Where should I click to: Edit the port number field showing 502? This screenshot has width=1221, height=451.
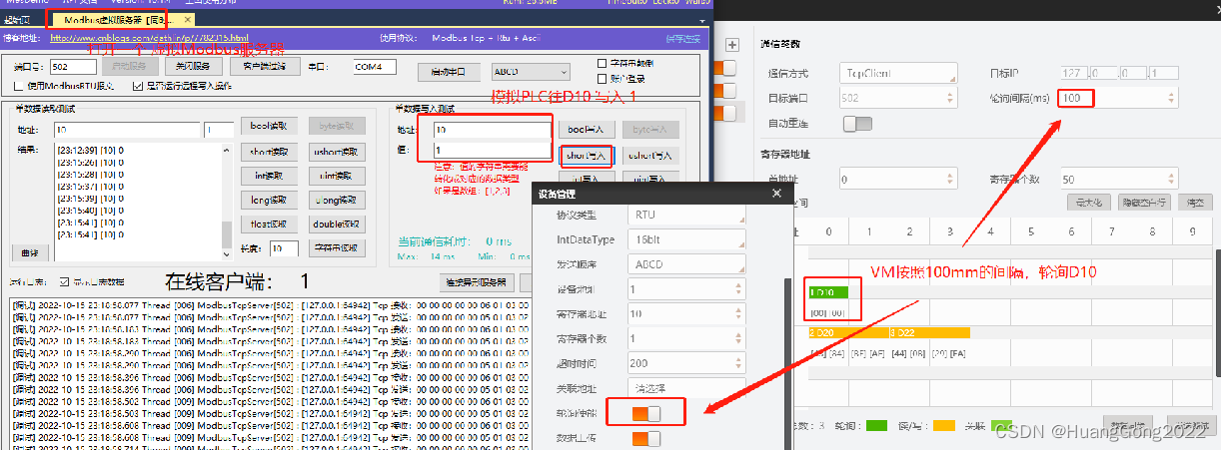(x=72, y=67)
